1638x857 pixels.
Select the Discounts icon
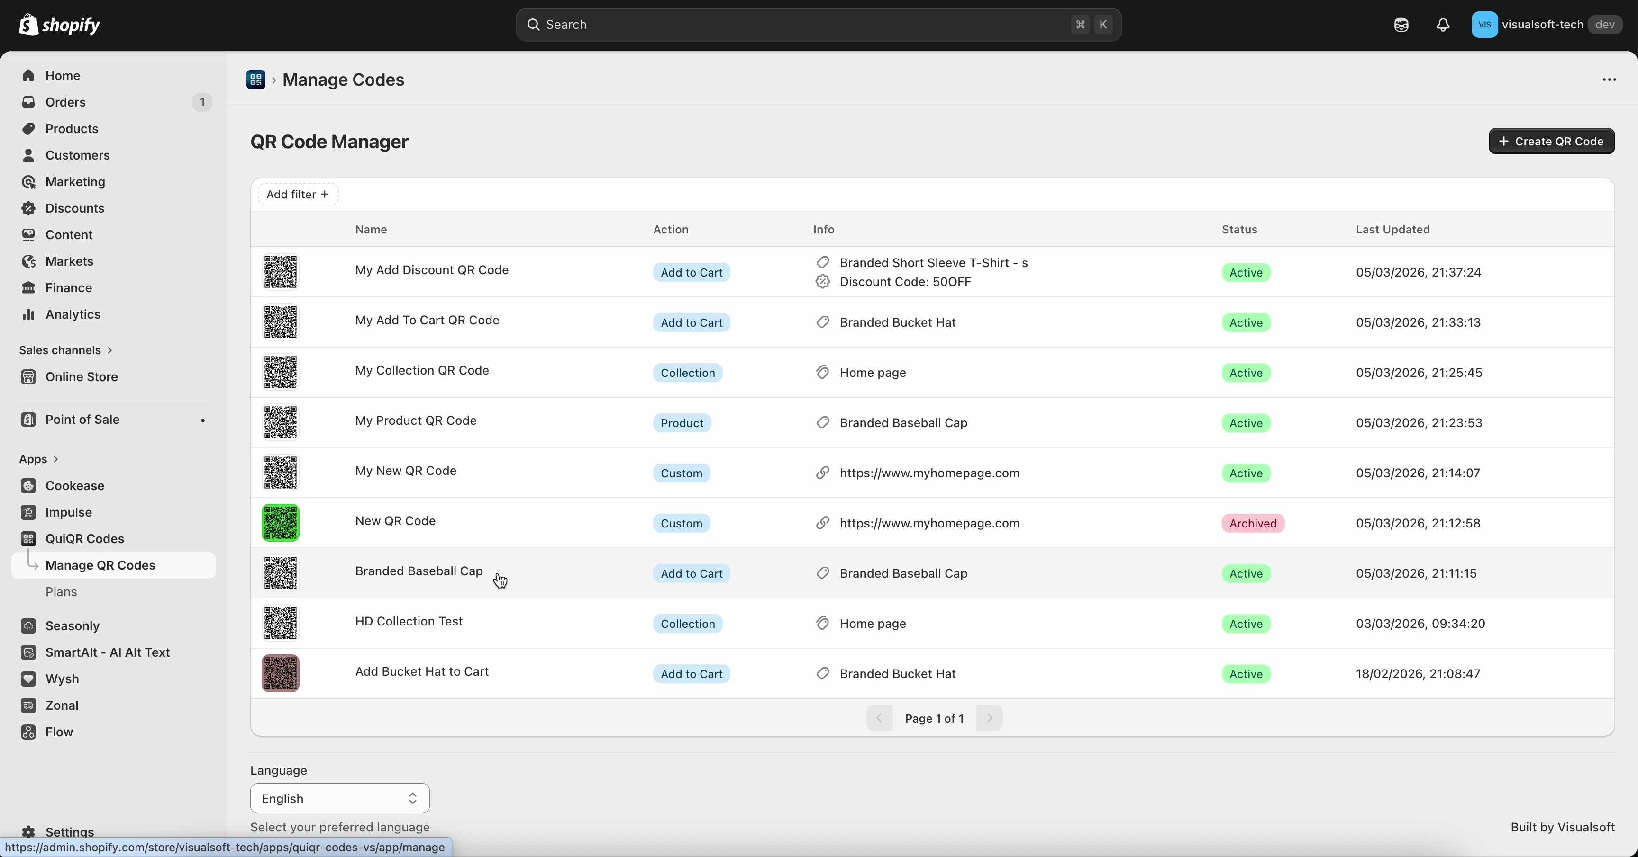click(28, 208)
